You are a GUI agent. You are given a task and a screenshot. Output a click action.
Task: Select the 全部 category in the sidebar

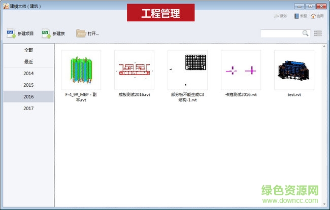pyautogui.click(x=28, y=50)
